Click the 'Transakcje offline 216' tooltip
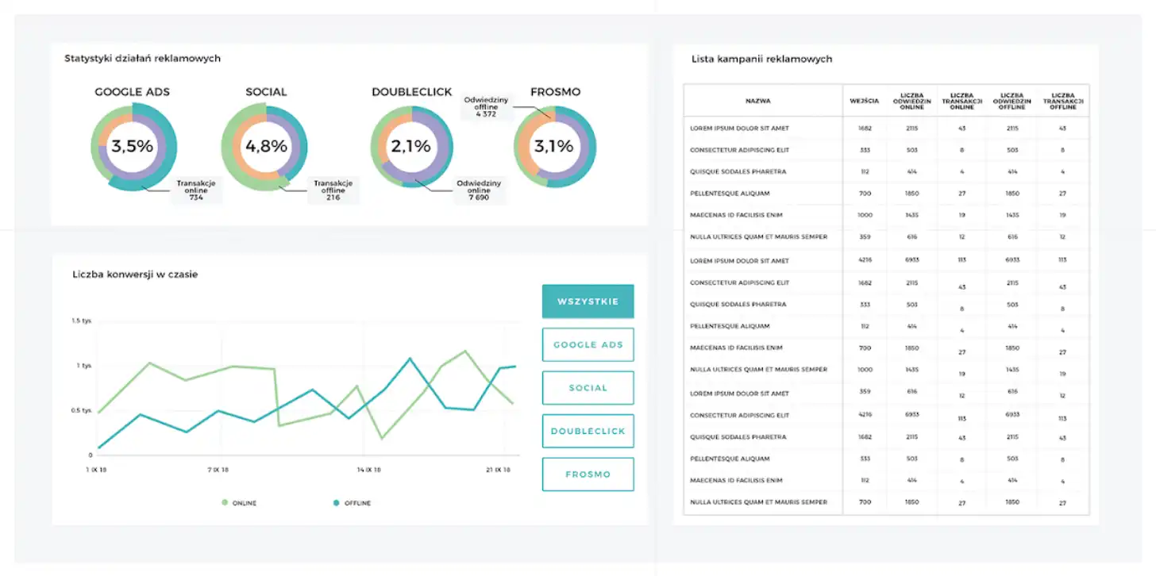This screenshot has height=576, width=1156. coord(333,190)
